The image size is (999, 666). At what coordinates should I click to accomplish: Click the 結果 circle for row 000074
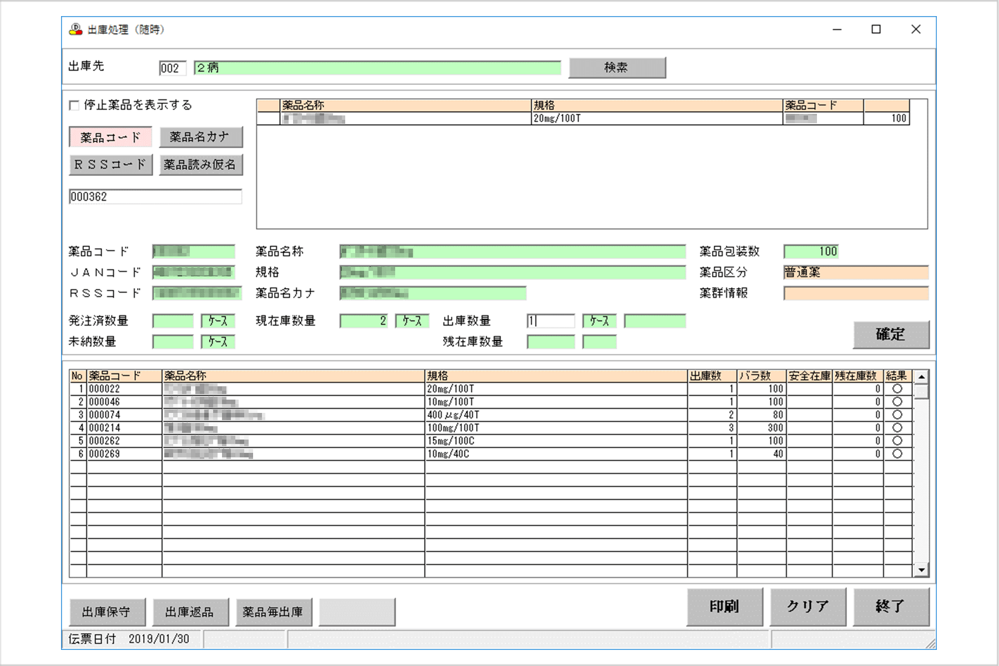pyautogui.click(x=897, y=415)
